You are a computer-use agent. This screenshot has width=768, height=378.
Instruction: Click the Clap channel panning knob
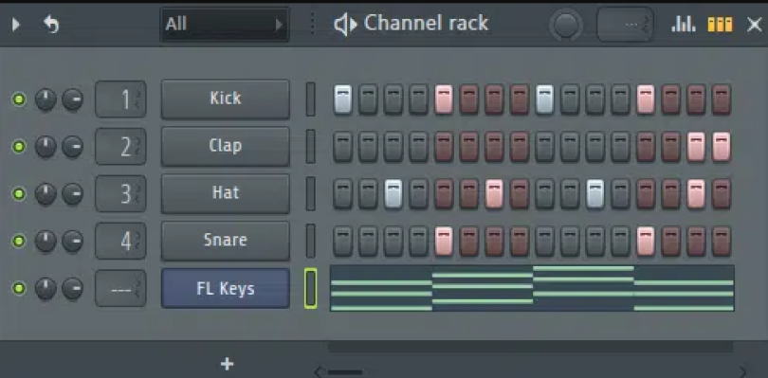tap(46, 147)
